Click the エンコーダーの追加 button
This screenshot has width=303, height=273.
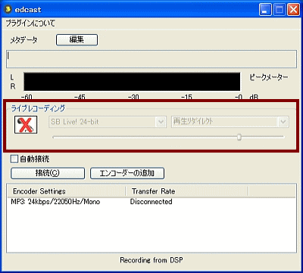coord(127,173)
